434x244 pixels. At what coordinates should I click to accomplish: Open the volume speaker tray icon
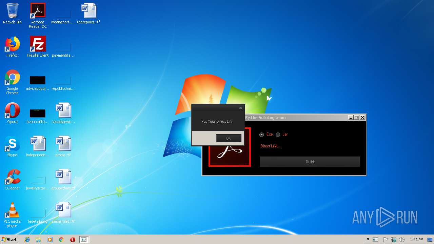coord(402,240)
